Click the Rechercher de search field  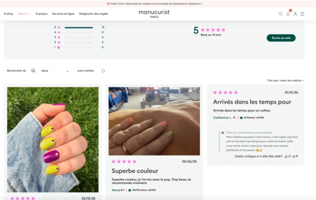(x=17, y=71)
